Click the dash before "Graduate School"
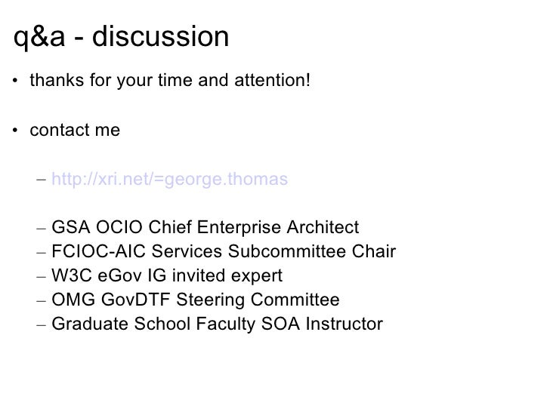Image resolution: width=550 pixels, height=412 pixels. (40, 325)
